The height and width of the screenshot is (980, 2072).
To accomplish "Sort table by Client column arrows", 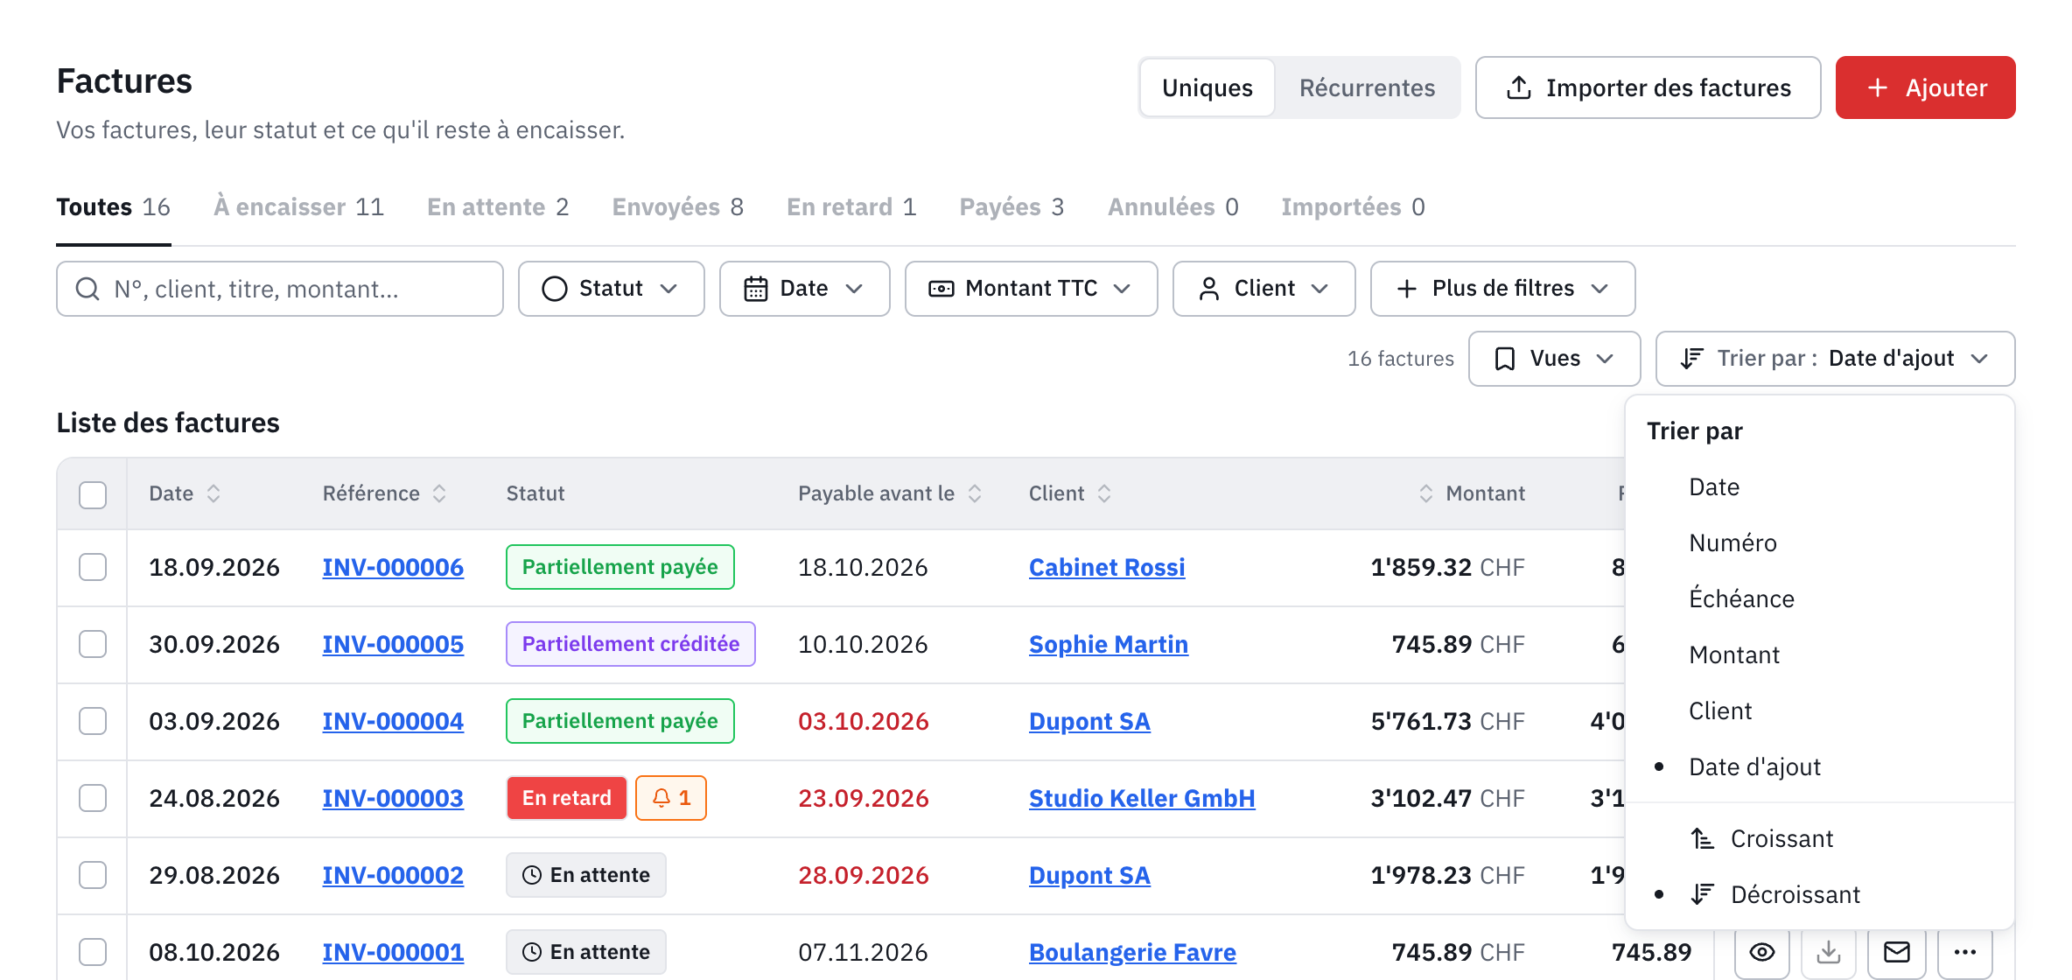I will tap(1104, 493).
